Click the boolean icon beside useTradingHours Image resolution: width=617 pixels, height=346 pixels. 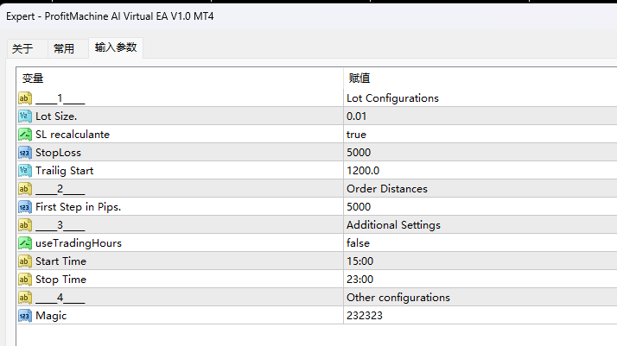pos(24,243)
